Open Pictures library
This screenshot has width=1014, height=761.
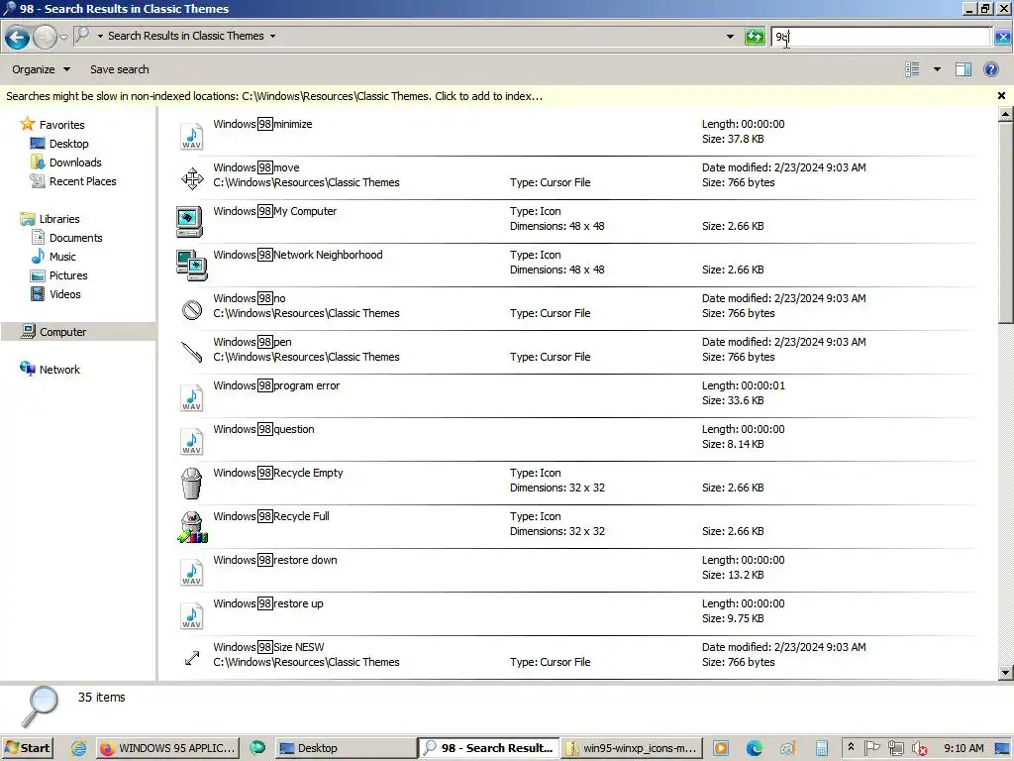pyautogui.click(x=68, y=275)
